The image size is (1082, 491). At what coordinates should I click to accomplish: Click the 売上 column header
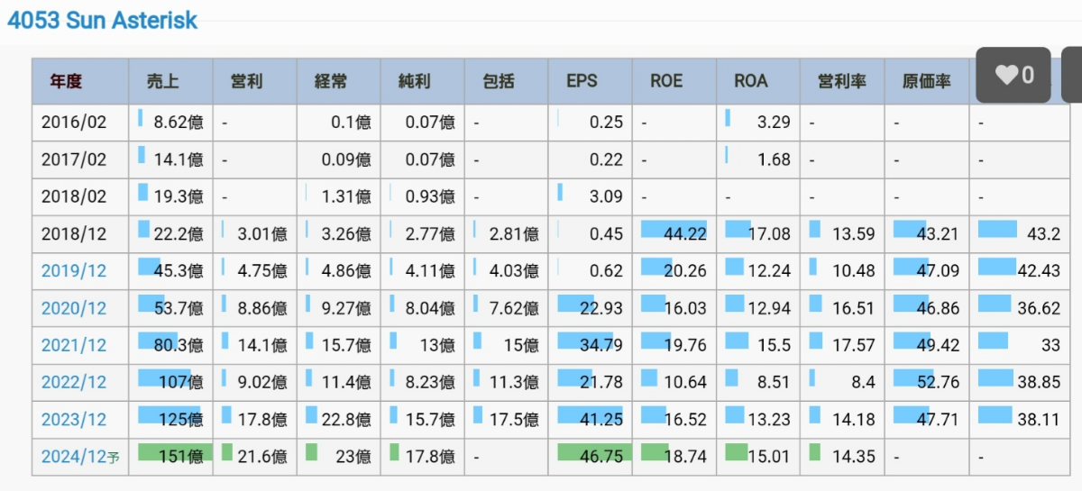pos(162,81)
